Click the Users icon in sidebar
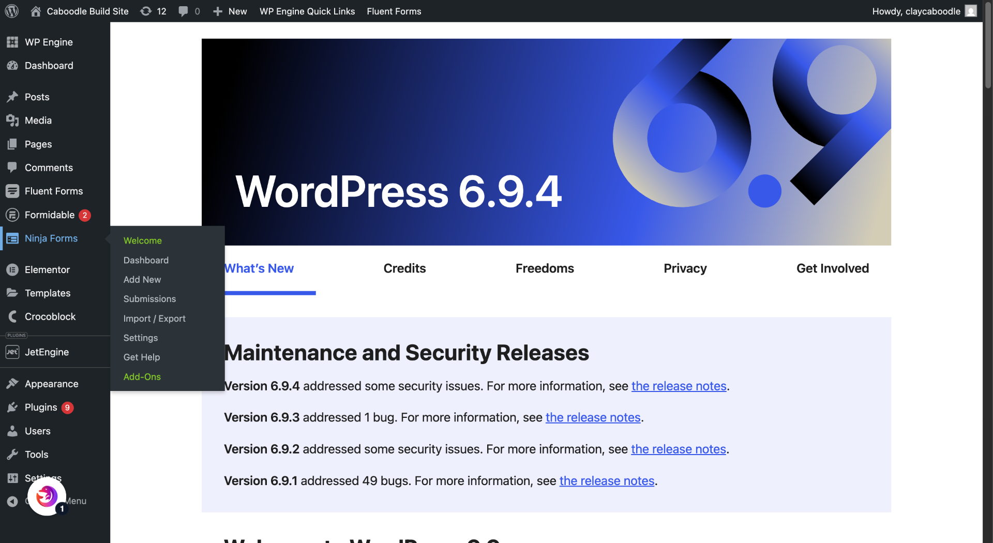Viewport: 993px width, 543px height. point(12,431)
